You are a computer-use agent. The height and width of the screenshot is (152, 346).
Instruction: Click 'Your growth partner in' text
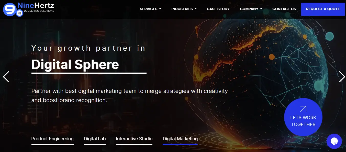tap(88, 48)
